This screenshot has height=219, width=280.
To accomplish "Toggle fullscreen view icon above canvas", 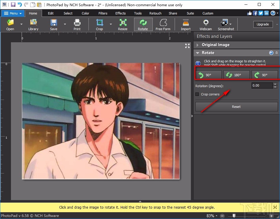I will pyautogui.click(x=187, y=46).
